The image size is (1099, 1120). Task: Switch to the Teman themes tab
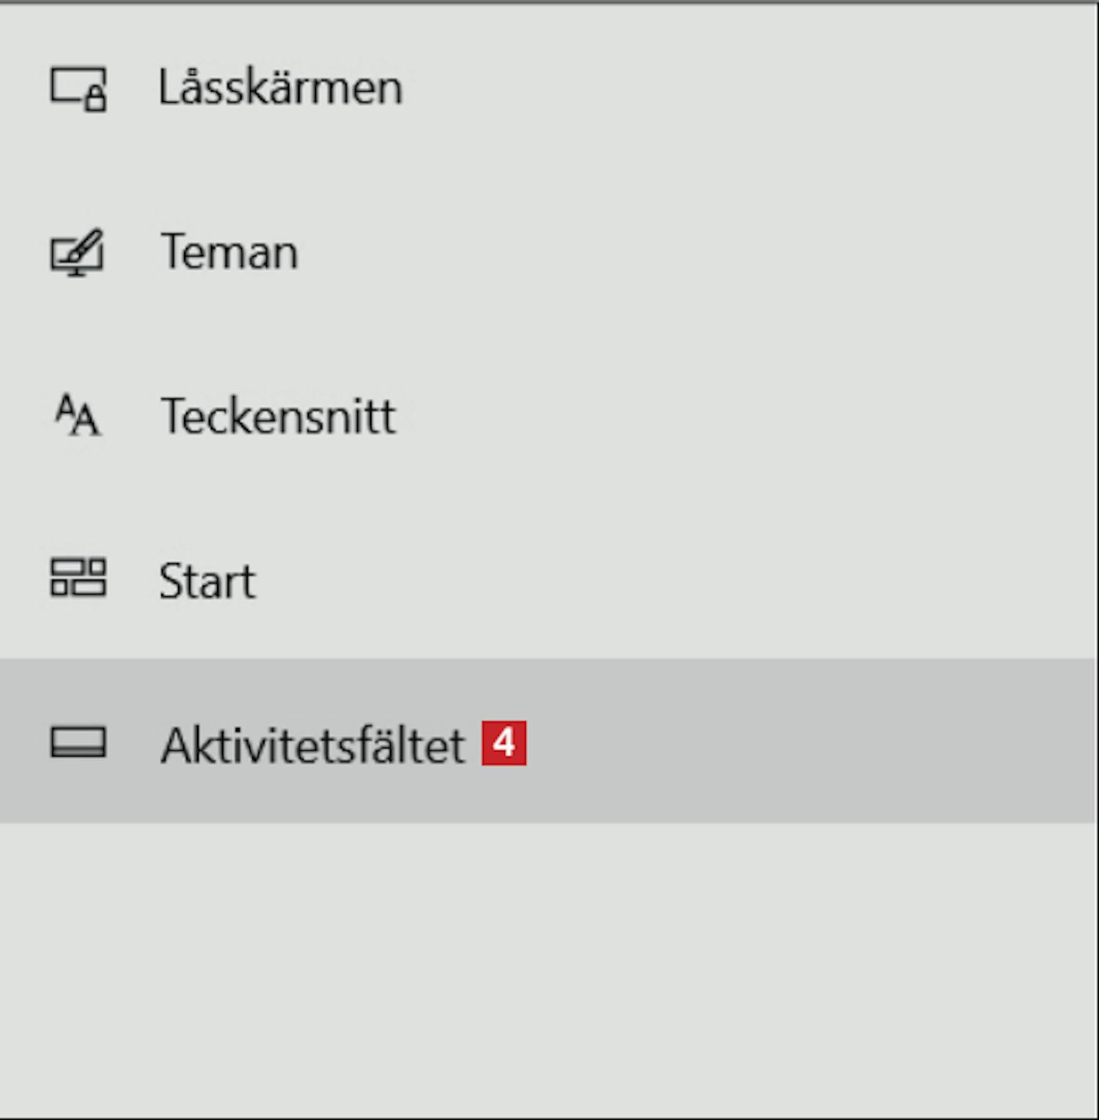229,253
